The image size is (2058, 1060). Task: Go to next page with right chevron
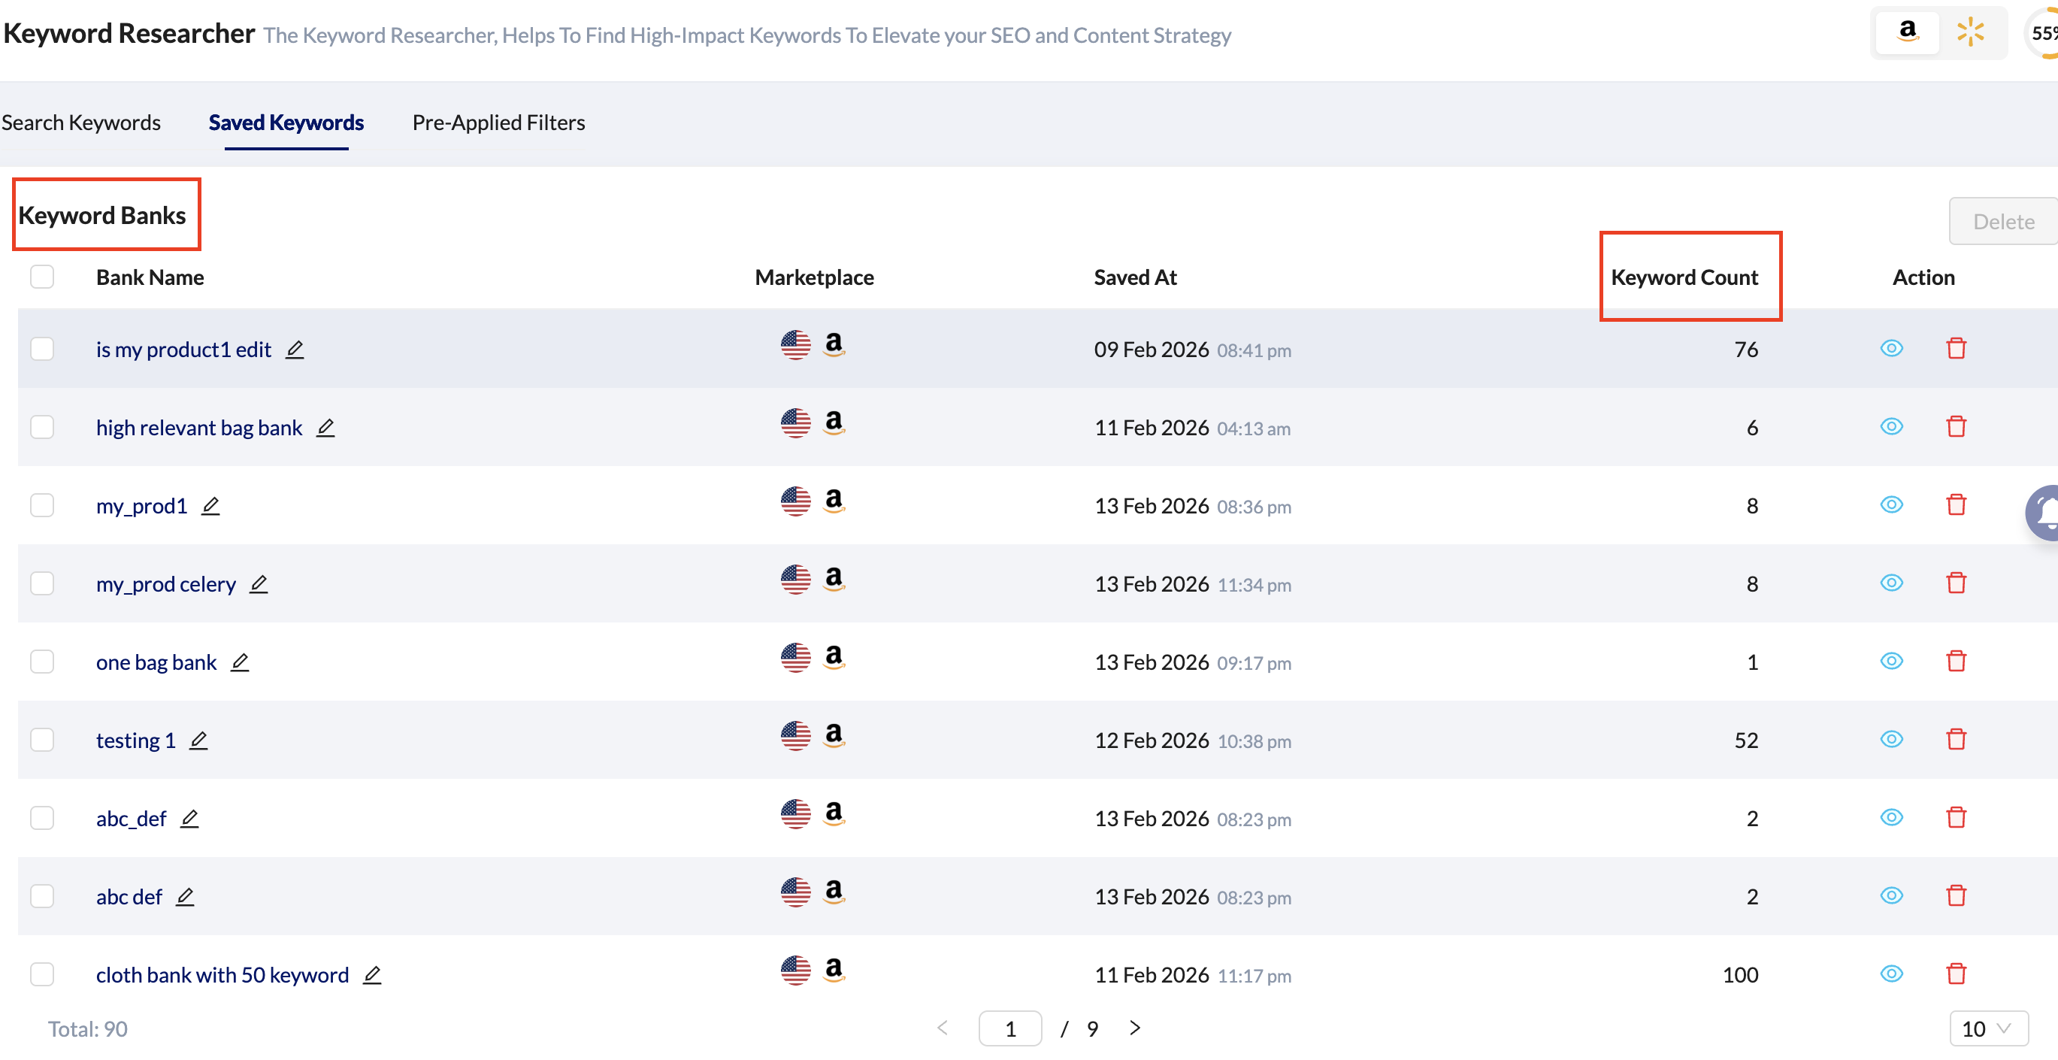(1133, 1028)
